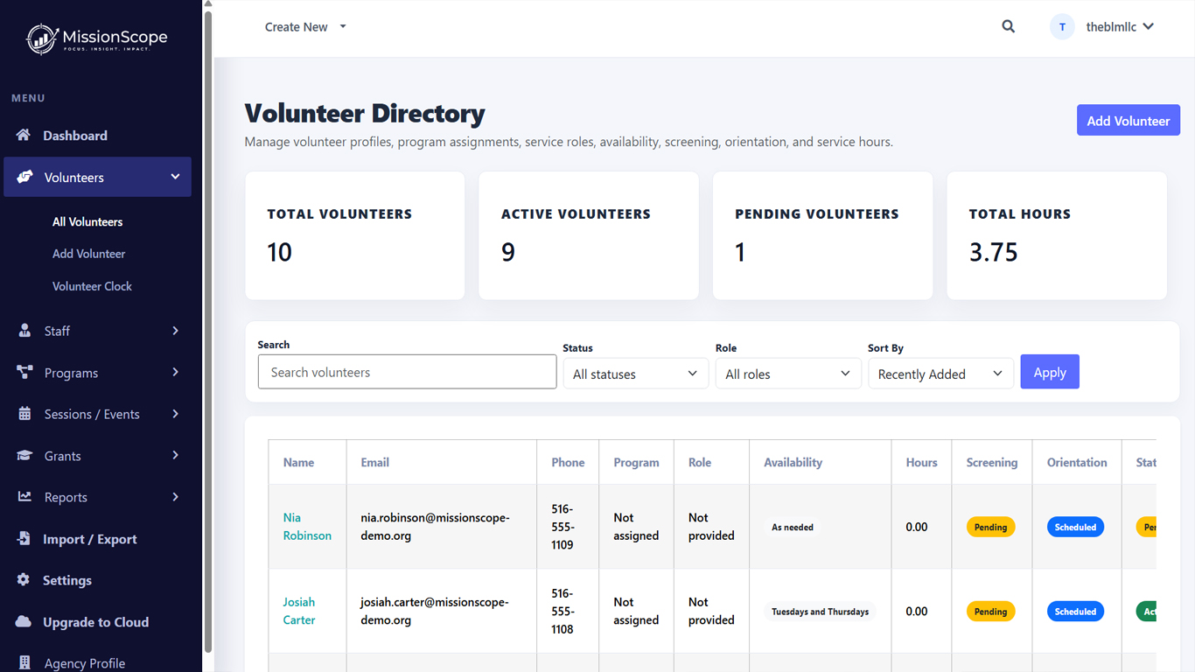
Task: Click phone number 516-555-1109
Action: [x=563, y=527]
